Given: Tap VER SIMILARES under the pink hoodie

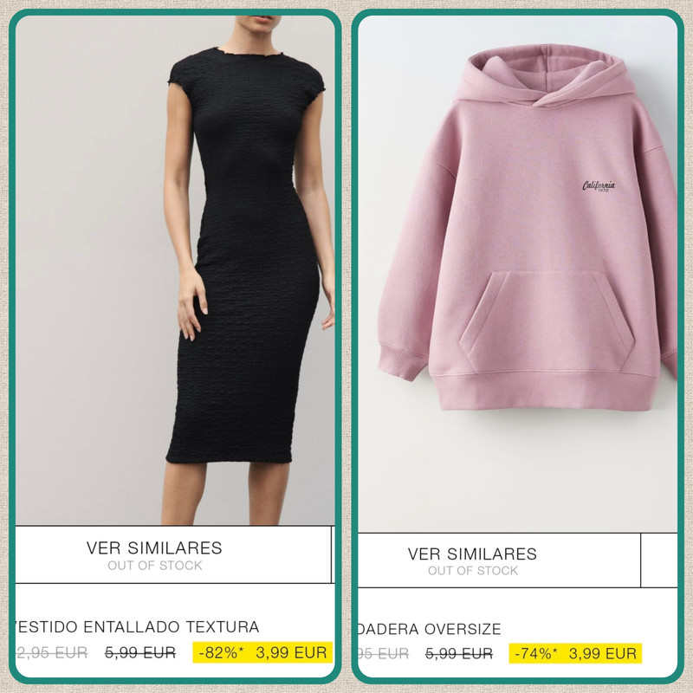Looking at the screenshot, I should (472, 554).
